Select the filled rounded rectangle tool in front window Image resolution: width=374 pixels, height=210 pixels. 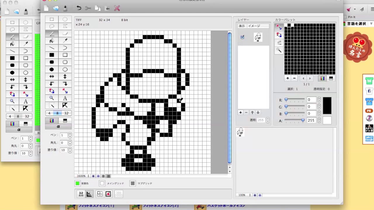click(x=52, y=62)
